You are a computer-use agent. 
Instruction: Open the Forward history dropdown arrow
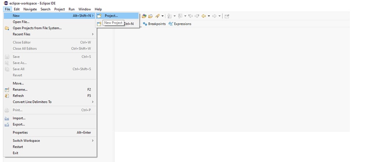click(x=219, y=16)
